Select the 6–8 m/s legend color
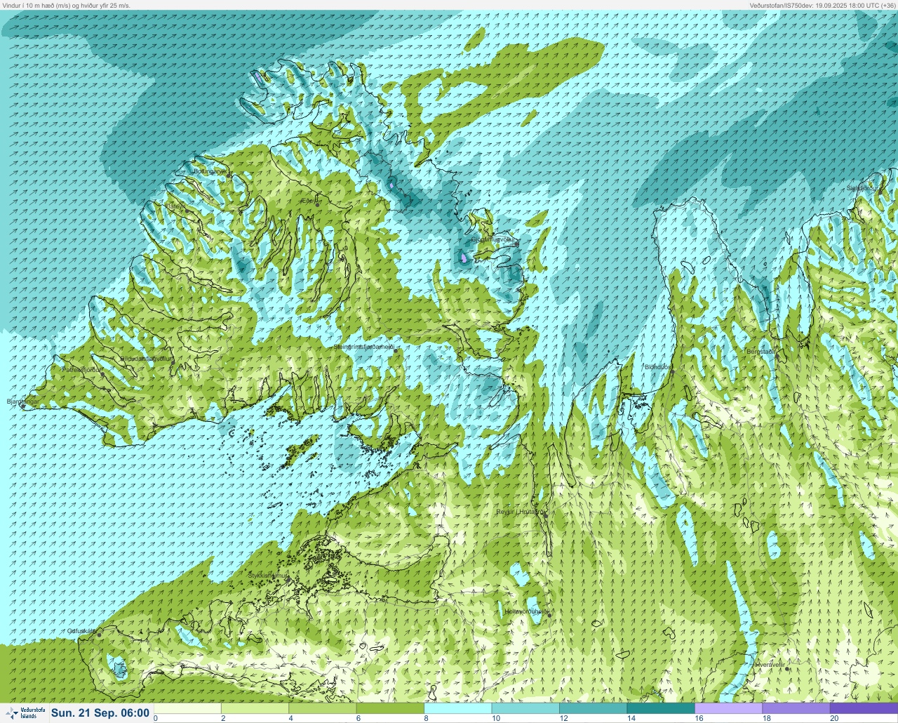 390,708
